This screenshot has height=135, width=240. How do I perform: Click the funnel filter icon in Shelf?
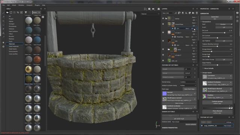pyautogui.click(x=26, y=12)
